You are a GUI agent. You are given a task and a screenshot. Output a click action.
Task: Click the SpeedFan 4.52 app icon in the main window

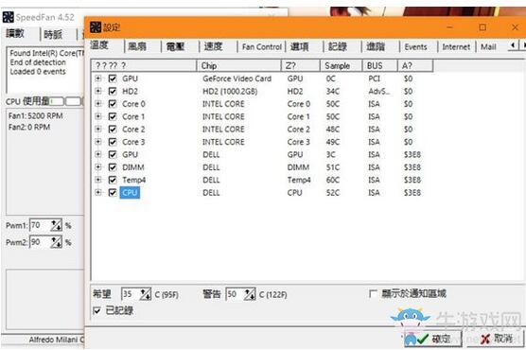(9, 17)
